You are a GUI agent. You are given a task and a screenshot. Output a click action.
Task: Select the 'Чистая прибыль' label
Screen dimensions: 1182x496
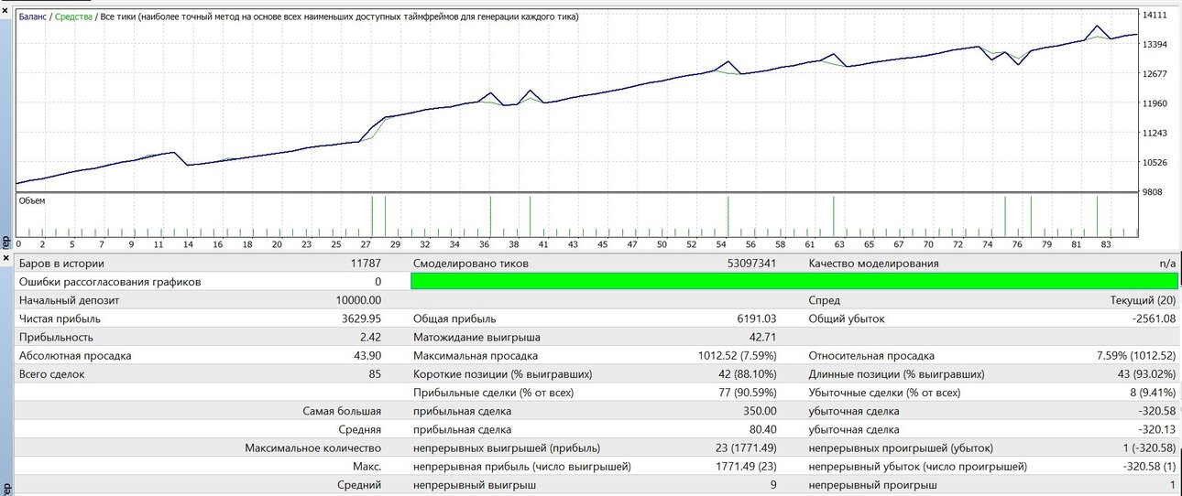click(60, 318)
